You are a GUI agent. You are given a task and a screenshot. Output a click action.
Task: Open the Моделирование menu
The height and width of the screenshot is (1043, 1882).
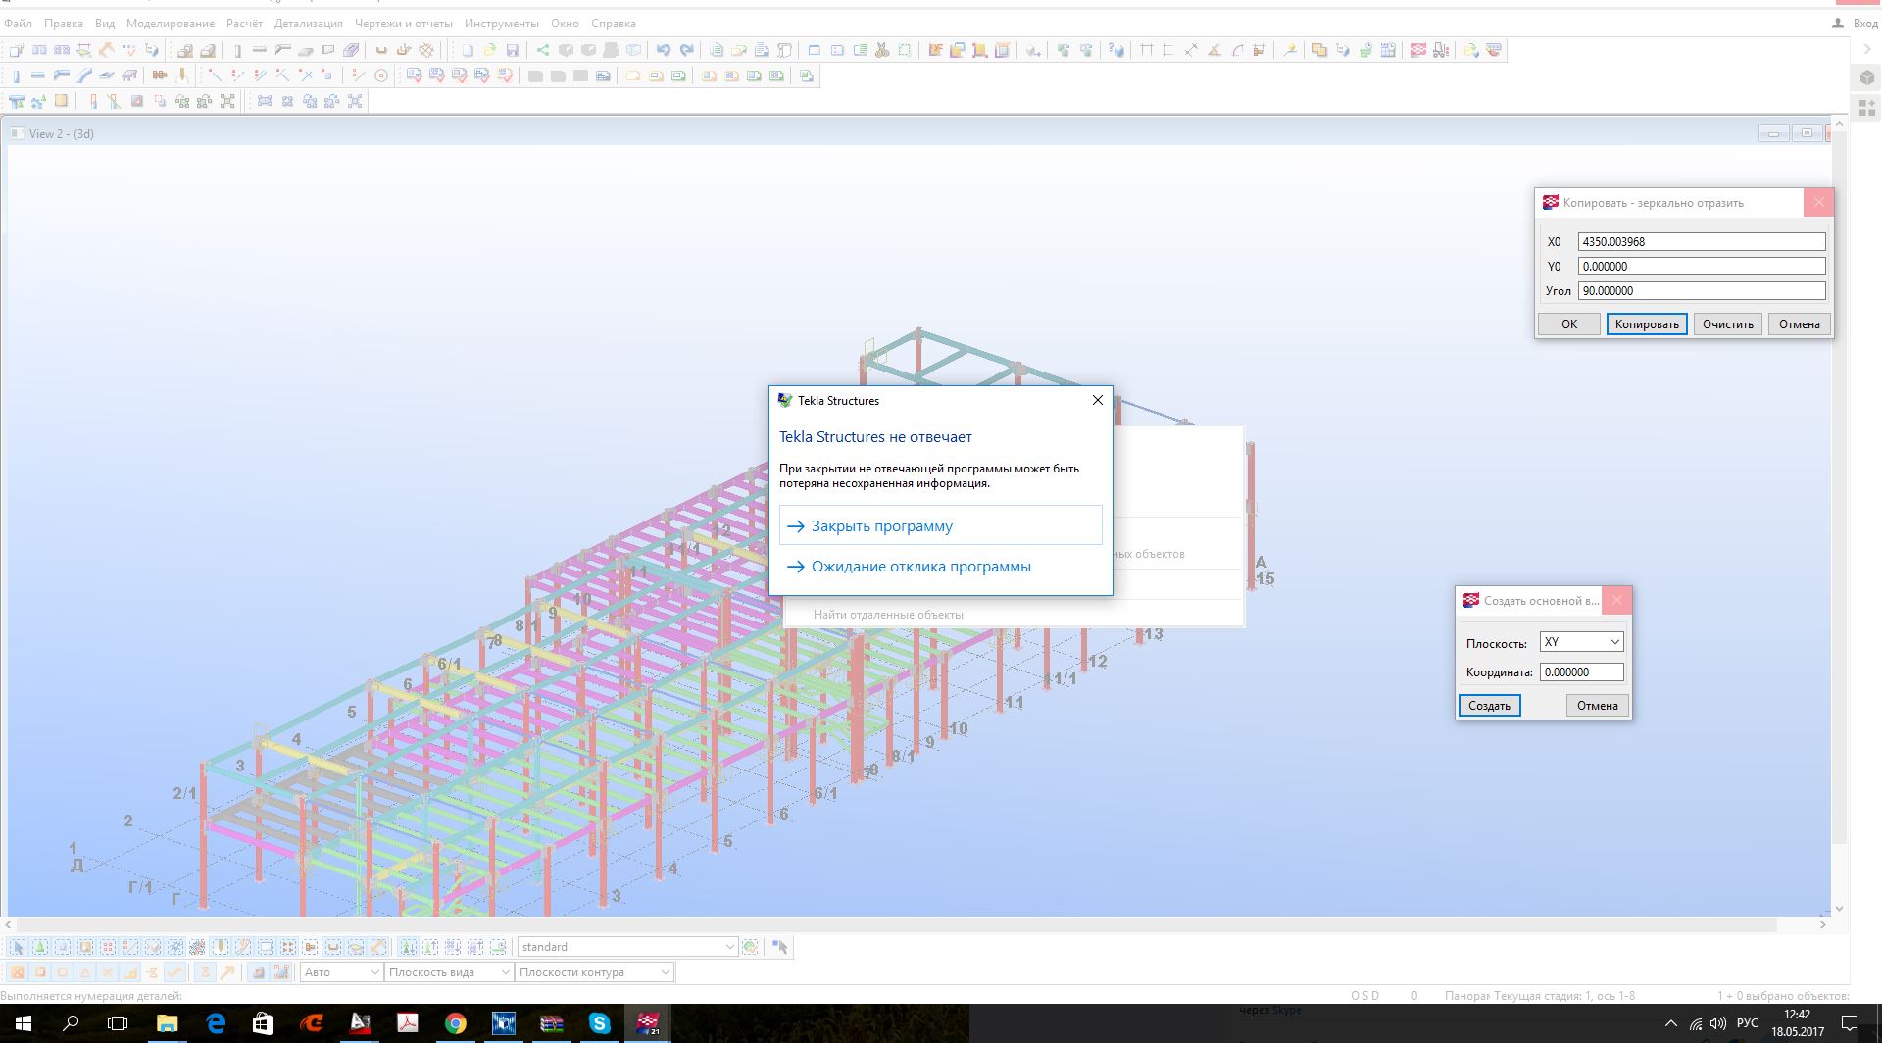[170, 23]
